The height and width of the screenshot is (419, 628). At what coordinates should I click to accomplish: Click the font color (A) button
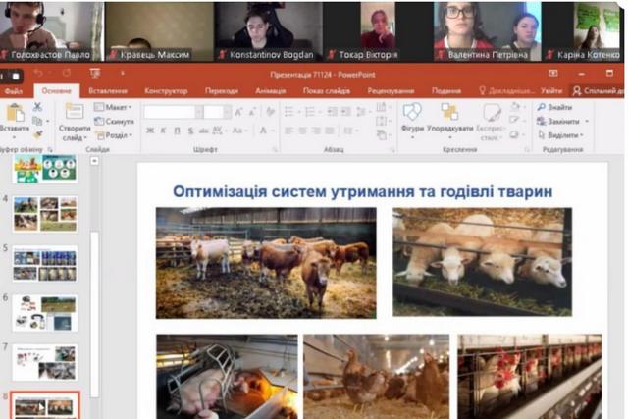coord(263,131)
